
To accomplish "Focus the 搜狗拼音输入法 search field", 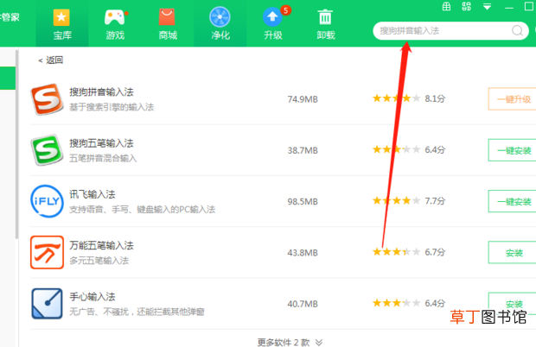I will coord(450,31).
